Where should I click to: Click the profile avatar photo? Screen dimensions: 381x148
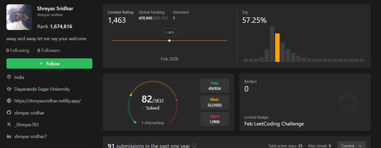[x=19, y=17]
